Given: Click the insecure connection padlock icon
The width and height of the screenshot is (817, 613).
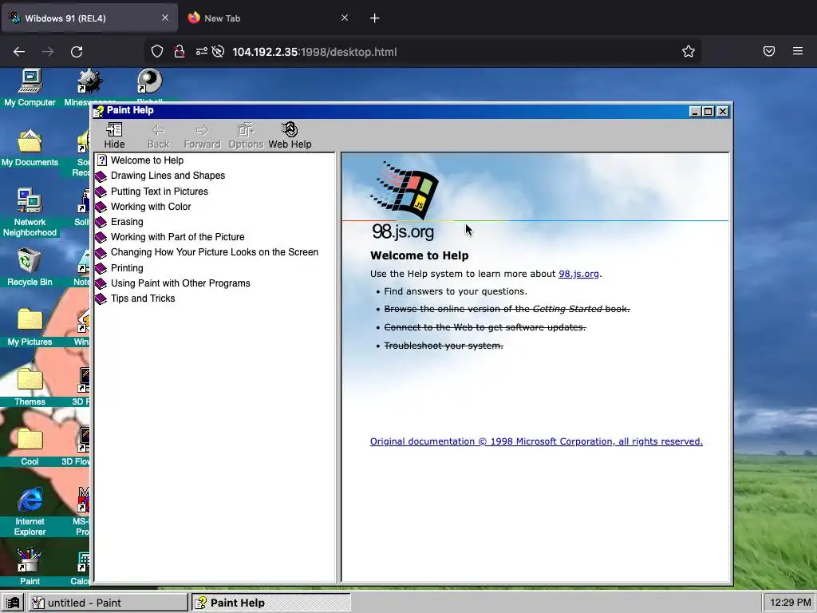Looking at the screenshot, I should [x=180, y=51].
